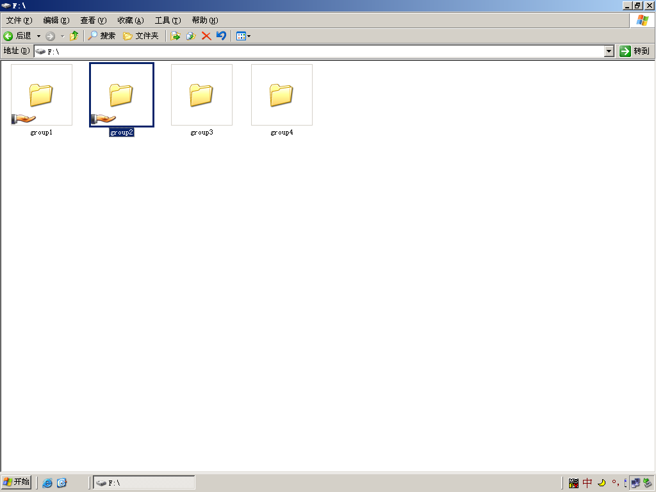Toggle the Chinese punctuation mode icon
The height and width of the screenshot is (492, 656).
[x=615, y=483]
